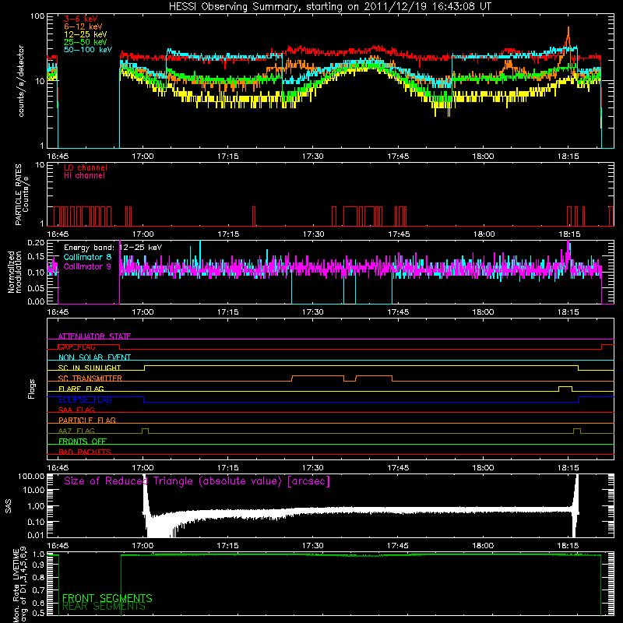Viewport: 623px width, 623px height.
Task: Select the Collimator 8 legend label
Action: [87, 257]
